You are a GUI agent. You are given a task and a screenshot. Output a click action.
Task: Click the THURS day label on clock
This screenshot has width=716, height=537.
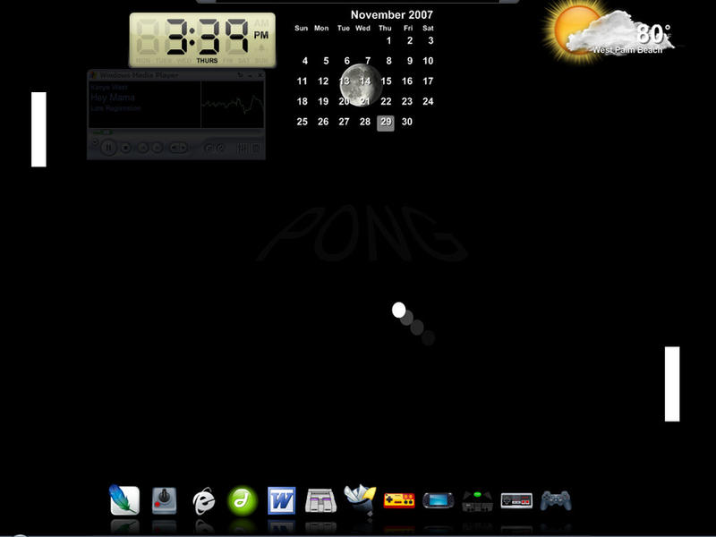[207, 60]
